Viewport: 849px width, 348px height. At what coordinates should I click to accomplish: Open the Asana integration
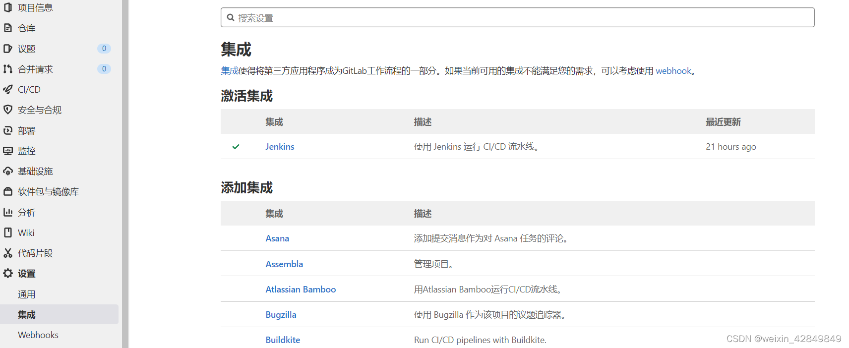(x=277, y=238)
